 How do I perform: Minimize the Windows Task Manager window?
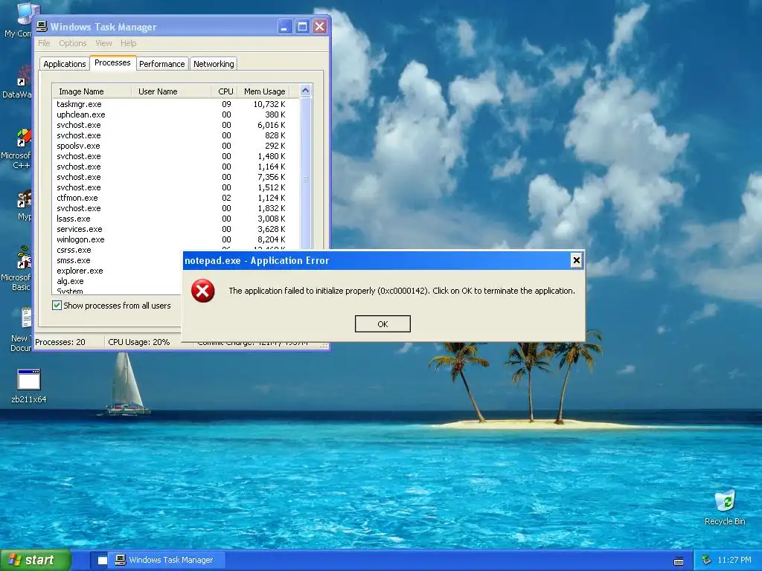[x=285, y=26]
